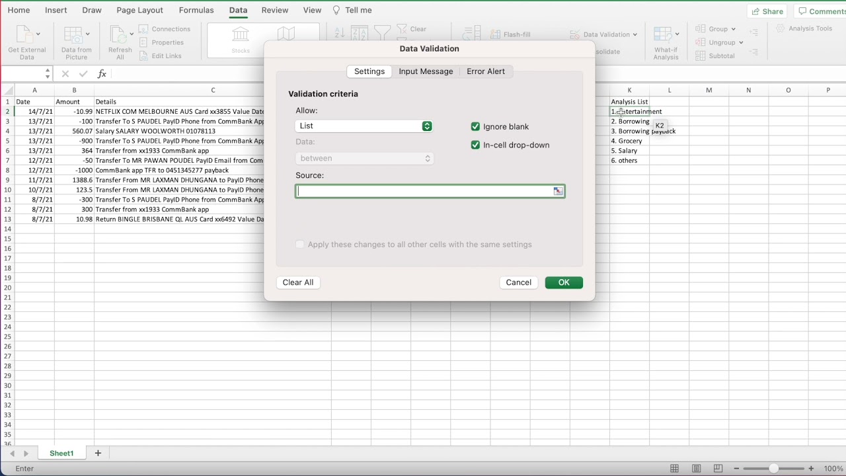Image resolution: width=846 pixels, height=476 pixels.
Task: Toggle the In-cell drop-down checkbox
Action: pyautogui.click(x=475, y=145)
